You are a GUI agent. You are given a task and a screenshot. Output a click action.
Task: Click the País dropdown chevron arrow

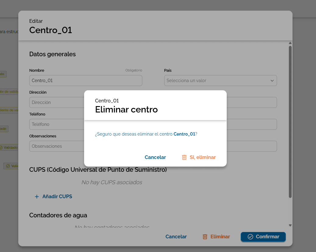[x=272, y=81]
